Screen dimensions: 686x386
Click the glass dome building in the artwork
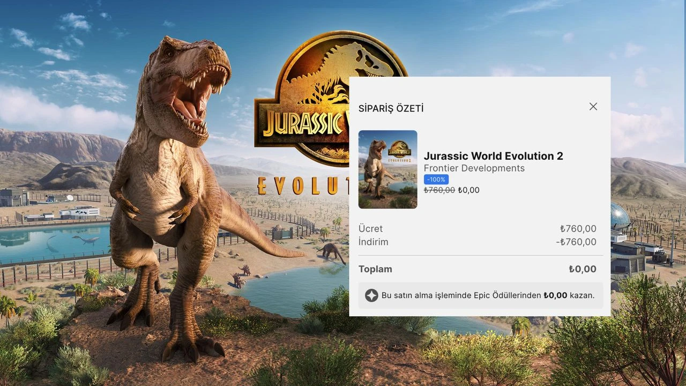pyautogui.click(x=620, y=216)
